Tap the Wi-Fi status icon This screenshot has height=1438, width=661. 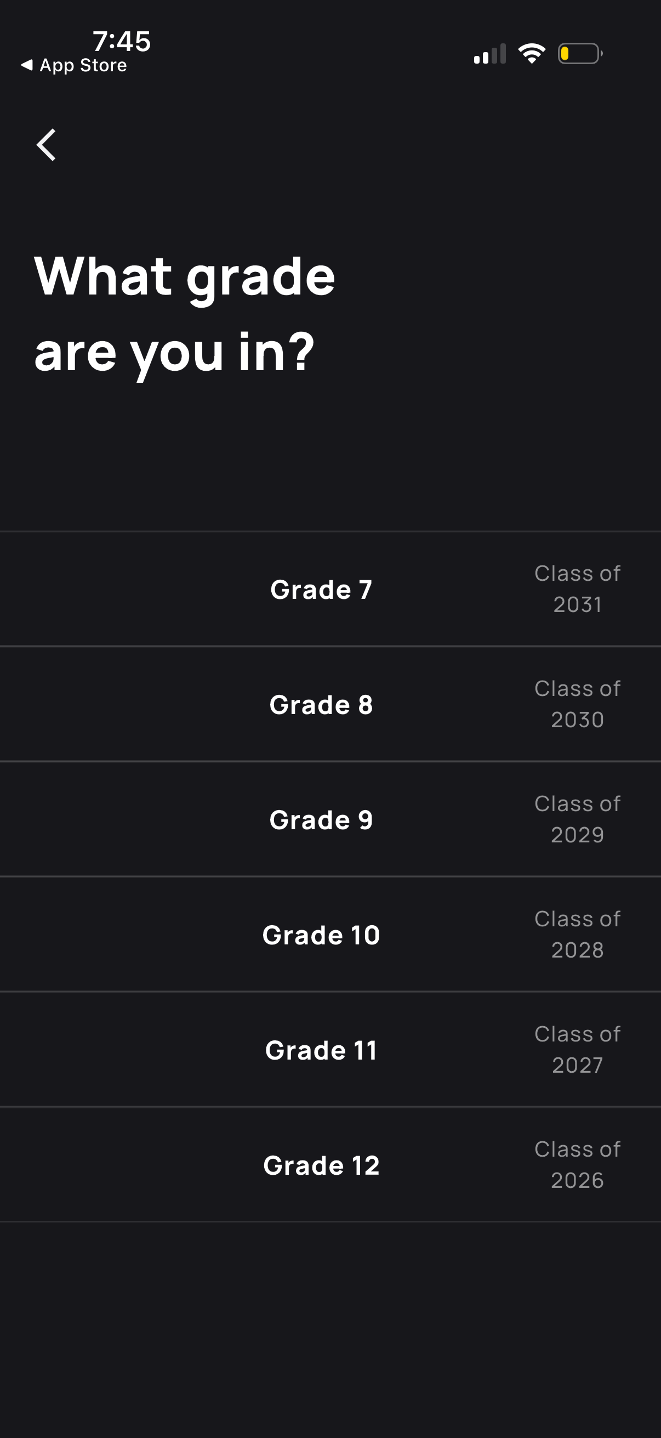[532, 54]
